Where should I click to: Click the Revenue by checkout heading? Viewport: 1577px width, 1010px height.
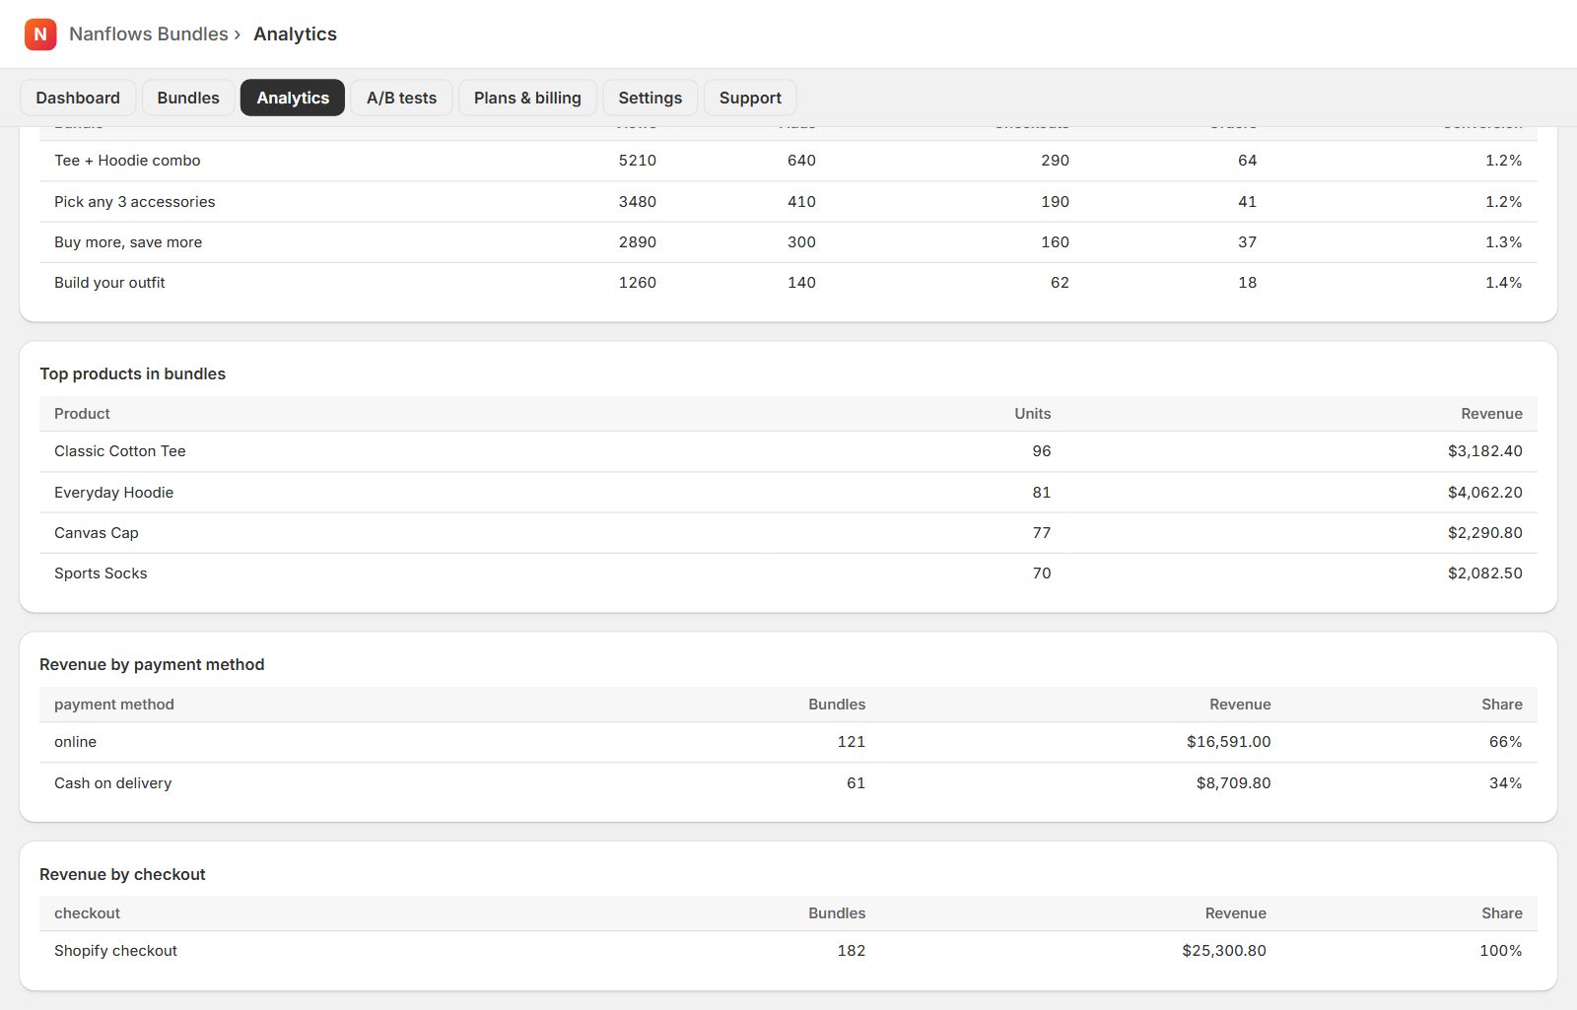(122, 875)
